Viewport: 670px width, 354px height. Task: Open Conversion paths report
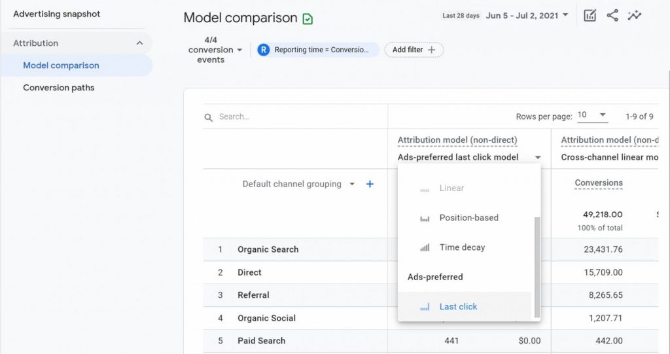59,88
